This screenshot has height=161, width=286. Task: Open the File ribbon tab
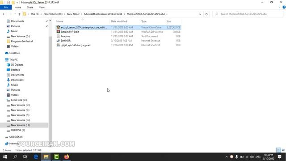pos(6,7)
